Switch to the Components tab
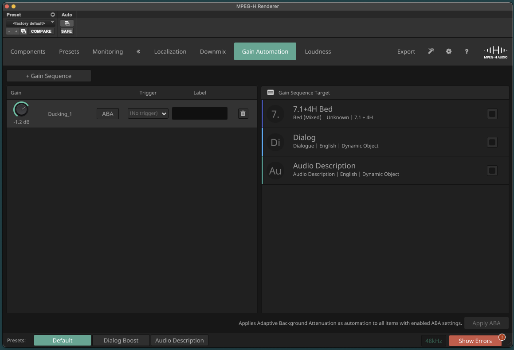514x350 pixels. tap(28, 51)
